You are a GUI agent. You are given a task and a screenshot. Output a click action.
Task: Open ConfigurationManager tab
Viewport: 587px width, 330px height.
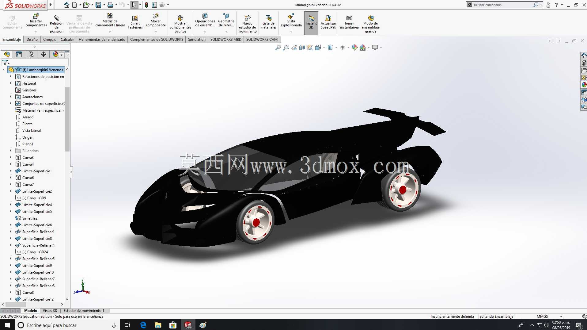(31, 54)
